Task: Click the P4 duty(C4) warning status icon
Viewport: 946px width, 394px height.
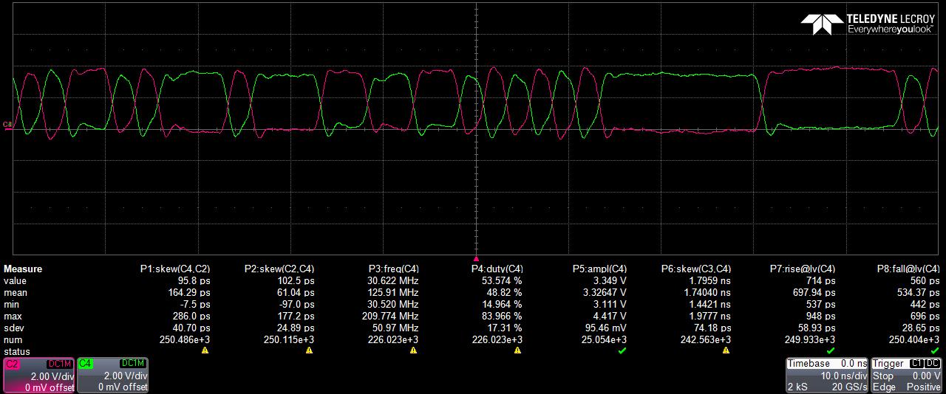Action: coord(517,350)
